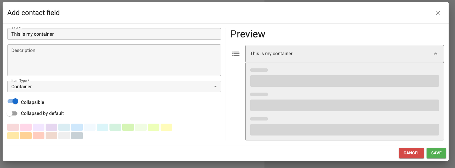
Task: Enable Collapsed by default toggle
Action: [12, 113]
